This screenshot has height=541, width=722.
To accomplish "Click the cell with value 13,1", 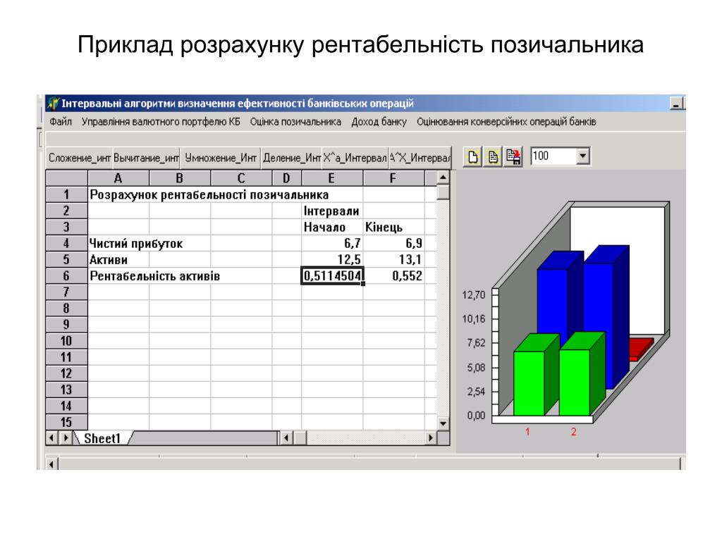I will (x=393, y=260).
